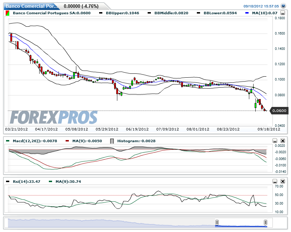Click the '09/18/2012' date axis label

(269, 129)
